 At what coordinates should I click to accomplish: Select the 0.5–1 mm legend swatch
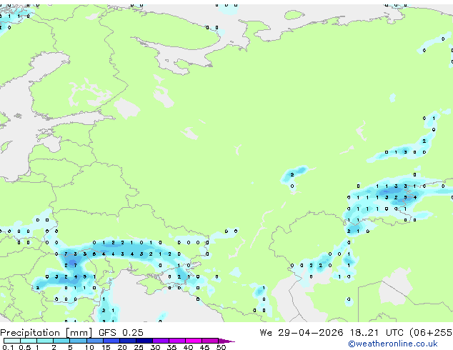(x=29, y=341)
